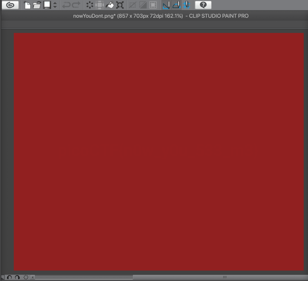Click the up/down stepper beside the Save icon
The width and height of the screenshot is (308, 281).
tap(54, 5)
